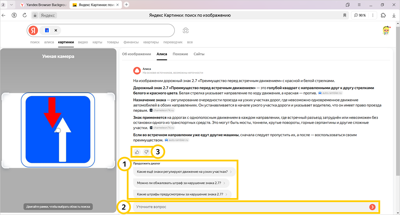Screen dimensions: 400x215
Task: Open browser main hamburger menu
Action: click(x=359, y=5)
